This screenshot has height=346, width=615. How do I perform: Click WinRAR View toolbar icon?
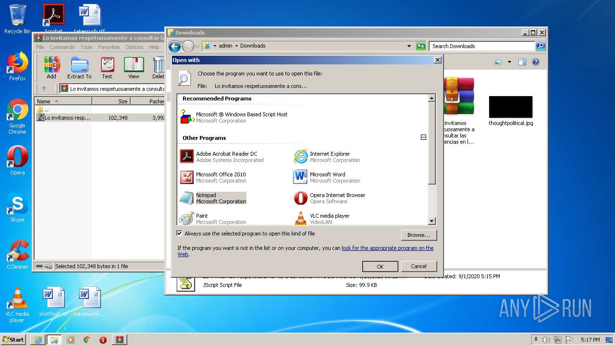(134, 68)
